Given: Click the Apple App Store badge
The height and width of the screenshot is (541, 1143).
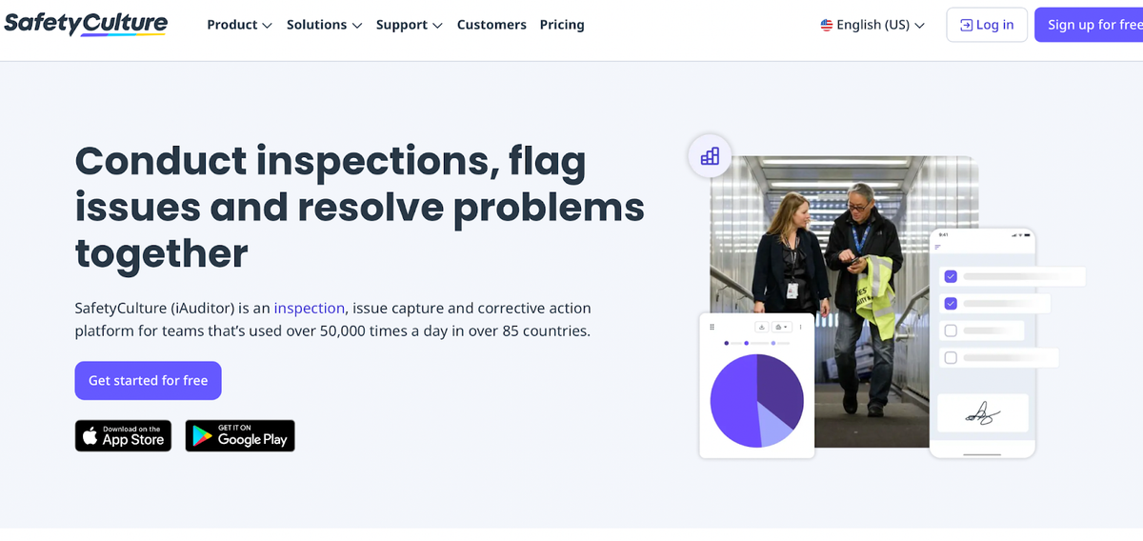Looking at the screenshot, I should (x=123, y=435).
